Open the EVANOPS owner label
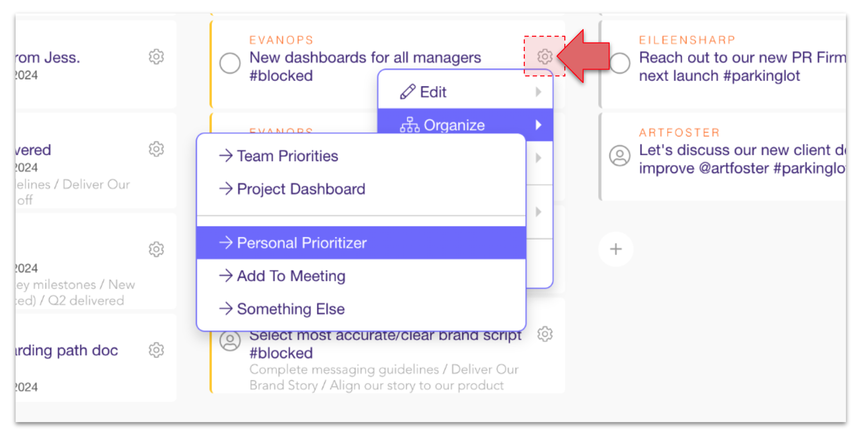 (281, 40)
